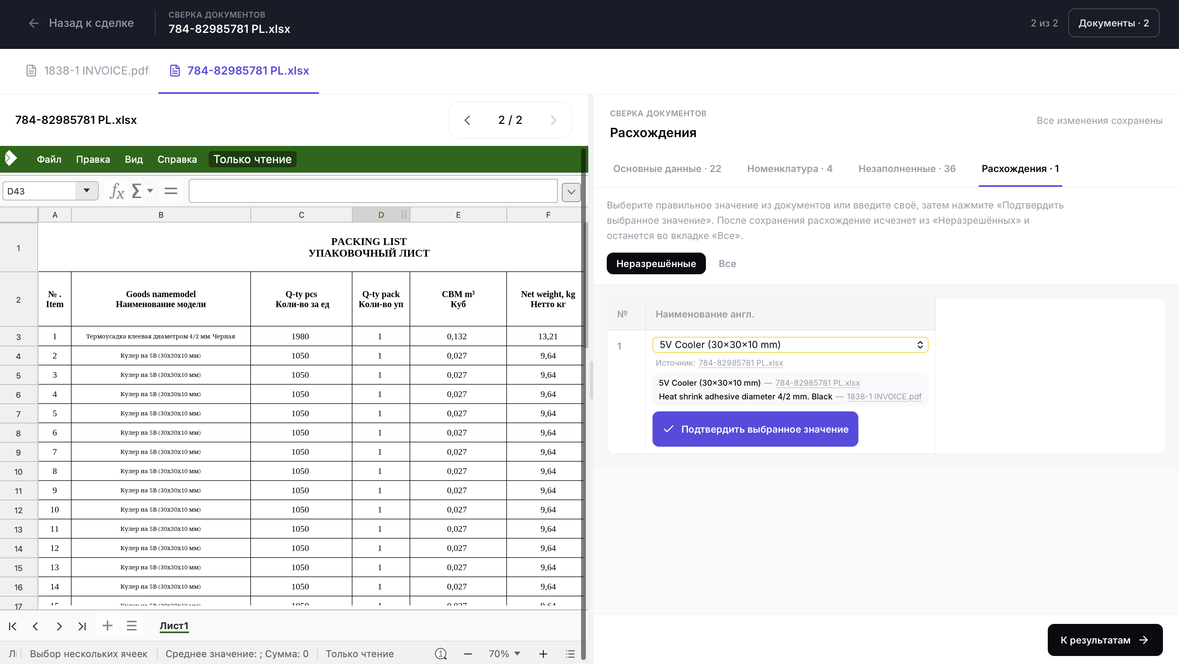Zoom out with the minus icon

468,654
